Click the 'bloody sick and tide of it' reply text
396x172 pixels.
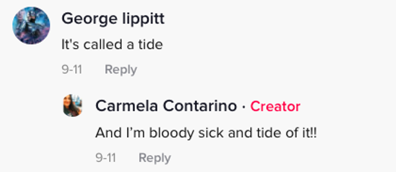pyautogui.click(x=206, y=133)
